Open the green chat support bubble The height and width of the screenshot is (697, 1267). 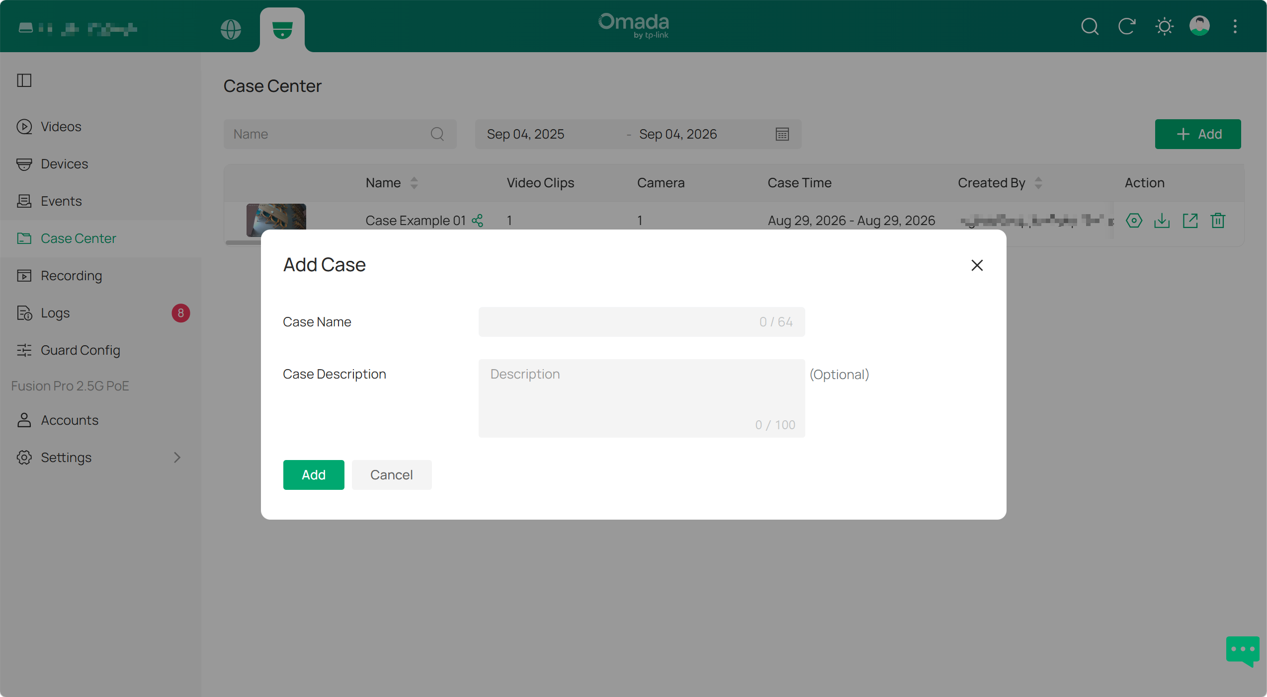(1243, 651)
